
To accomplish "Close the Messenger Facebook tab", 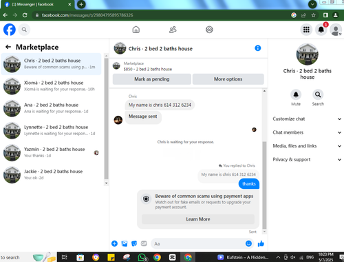I will coord(69,4).
